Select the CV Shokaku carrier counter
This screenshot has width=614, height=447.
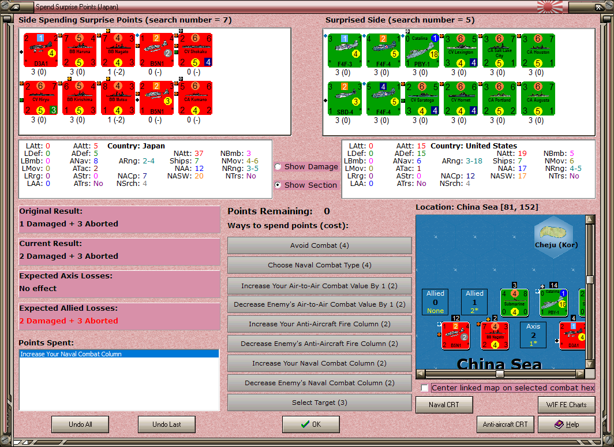196,50
